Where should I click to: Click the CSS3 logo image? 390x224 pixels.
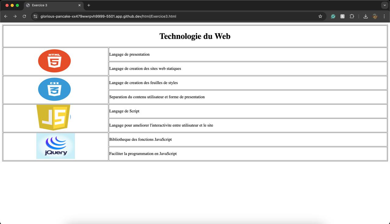click(55, 89)
